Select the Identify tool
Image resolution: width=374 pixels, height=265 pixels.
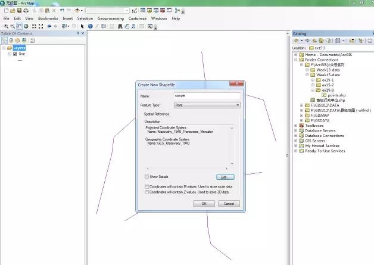(x=91, y=26)
